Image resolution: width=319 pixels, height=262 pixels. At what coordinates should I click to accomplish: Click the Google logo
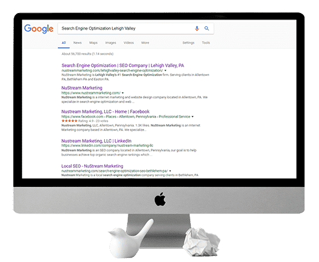click(39, 29)
